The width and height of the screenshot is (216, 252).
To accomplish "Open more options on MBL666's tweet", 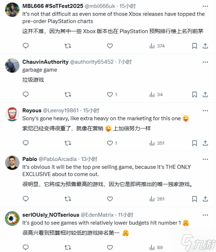I will click(205, 6).
